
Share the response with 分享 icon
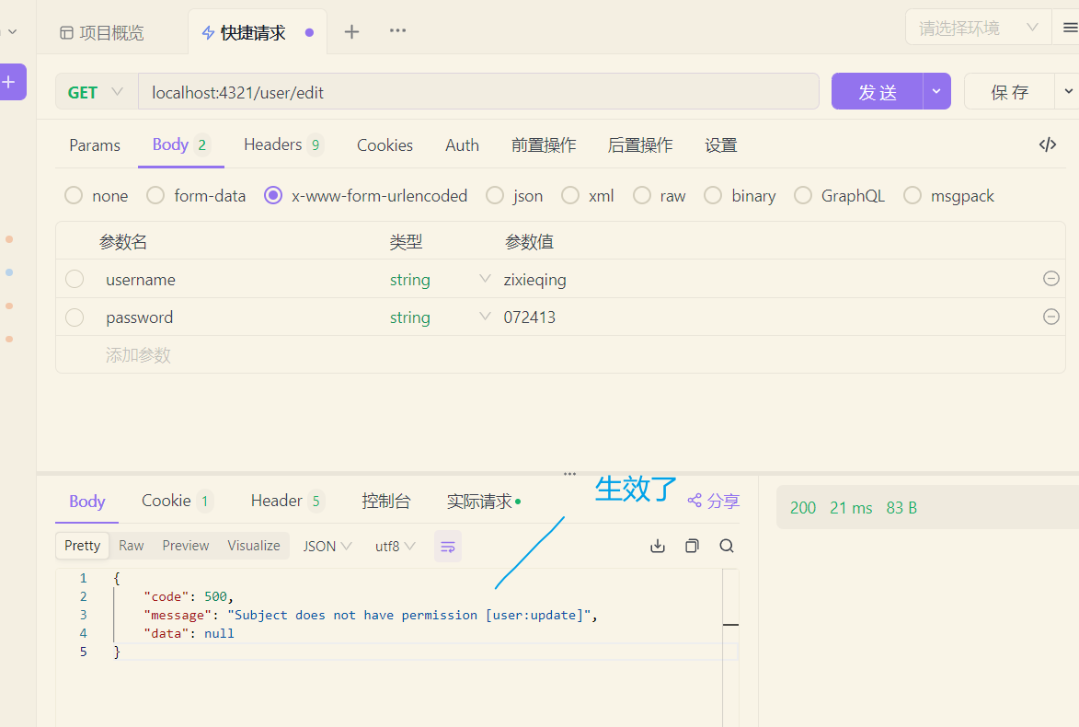point(713,501)
